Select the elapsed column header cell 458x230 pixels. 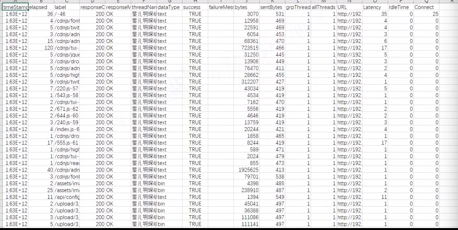41,7
